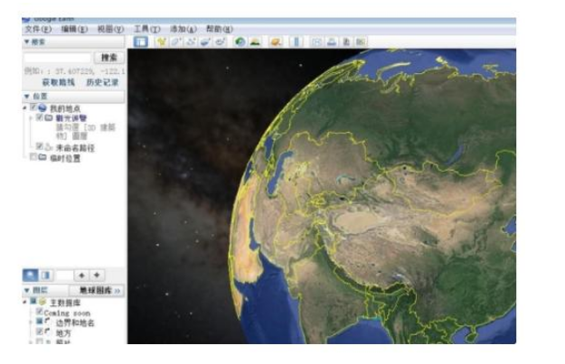
Task: Open the 地球图库 gallery button
Action: tap(97, 291)
